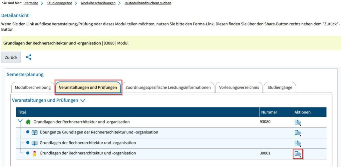This screenshot has width=341, height=167.
Task: Click the book icon in Übungen row
Action: click(x=35, y=132)
